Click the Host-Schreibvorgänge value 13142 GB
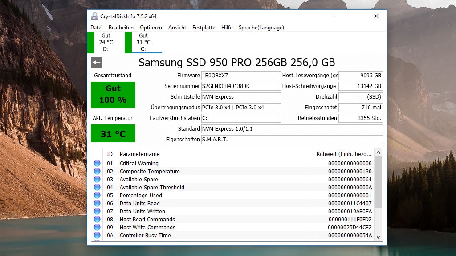The image size is (456, 256). 361,86
